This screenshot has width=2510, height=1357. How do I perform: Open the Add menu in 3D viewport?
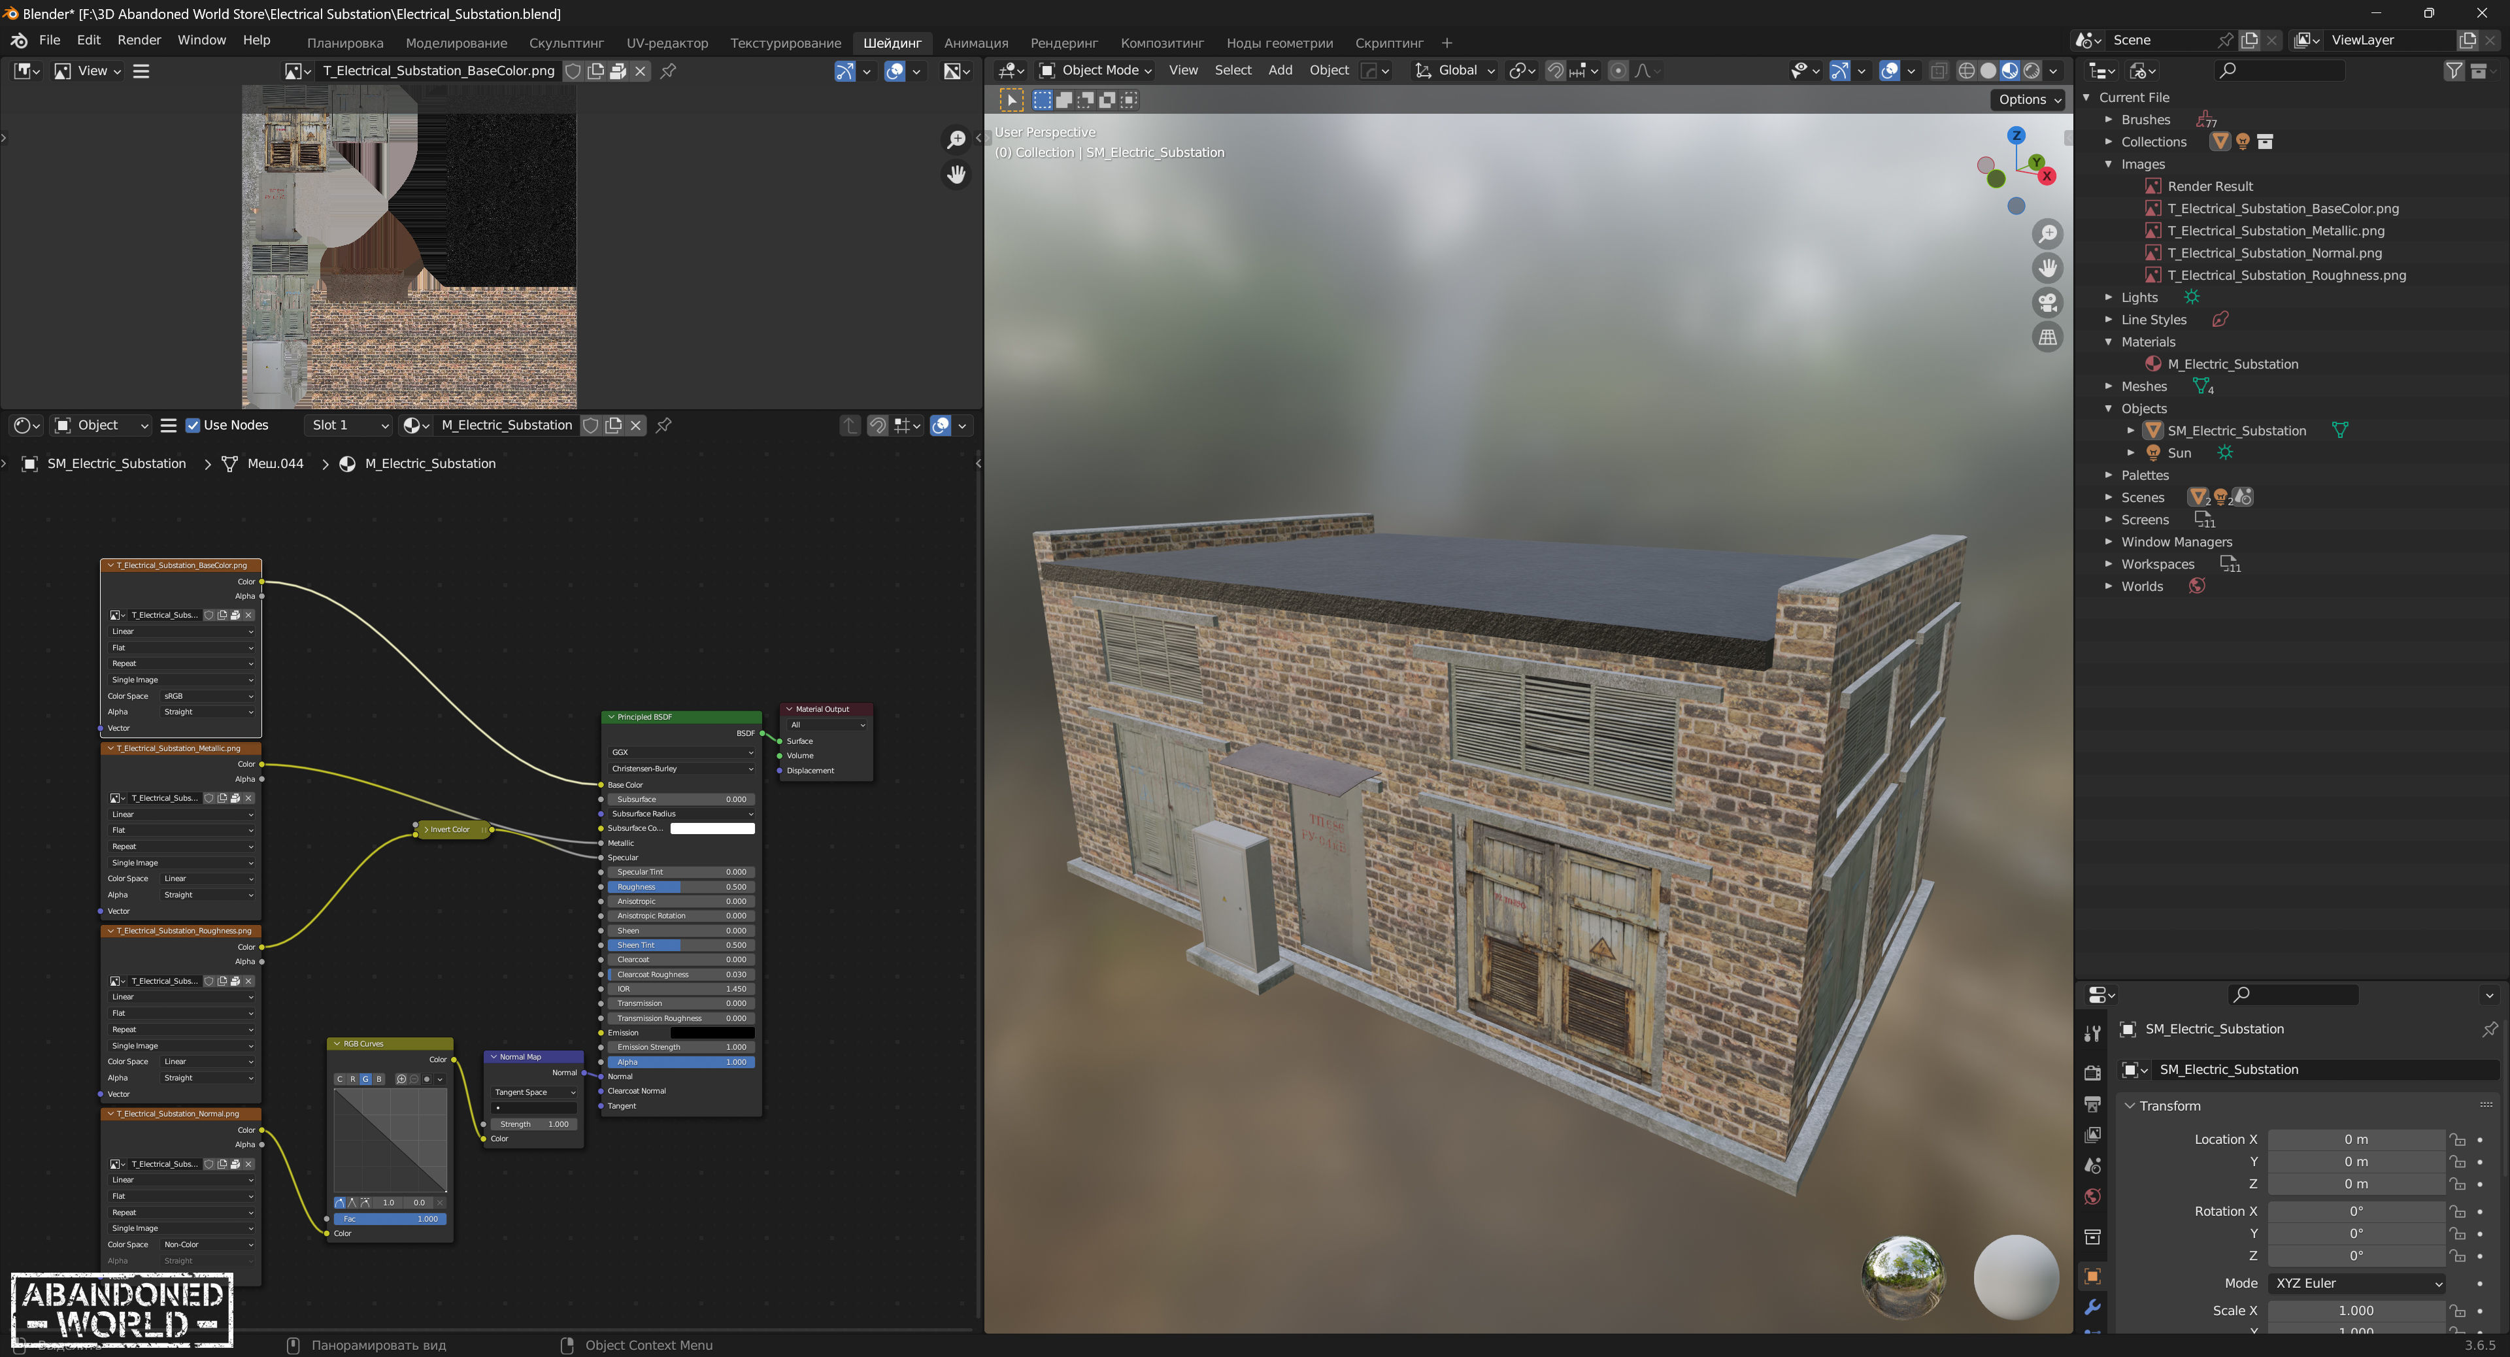point(1279,70)
